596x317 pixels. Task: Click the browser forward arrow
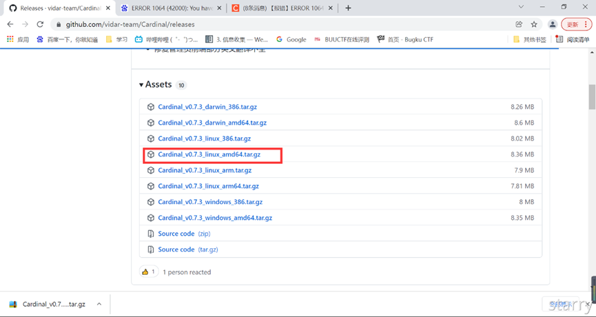25,24
